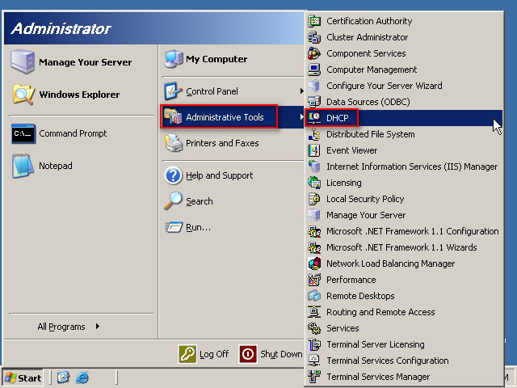Image resolution: width=517 pixels, height=388 pixels.
Task: Click the Services text label
Action: (343, 328)
